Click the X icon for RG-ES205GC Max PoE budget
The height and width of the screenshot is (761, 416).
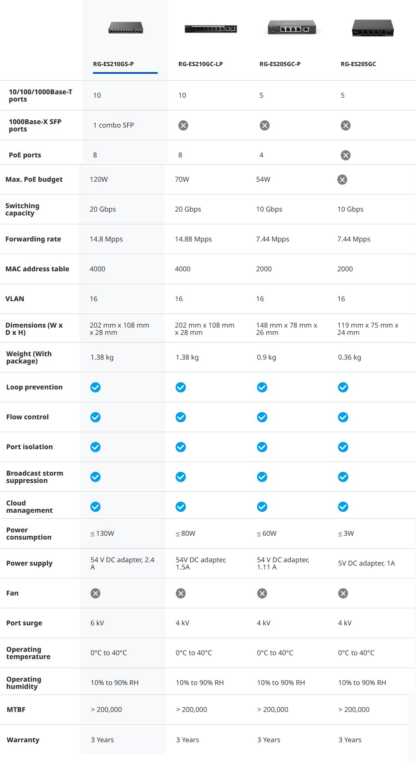[x=342, y=180]
